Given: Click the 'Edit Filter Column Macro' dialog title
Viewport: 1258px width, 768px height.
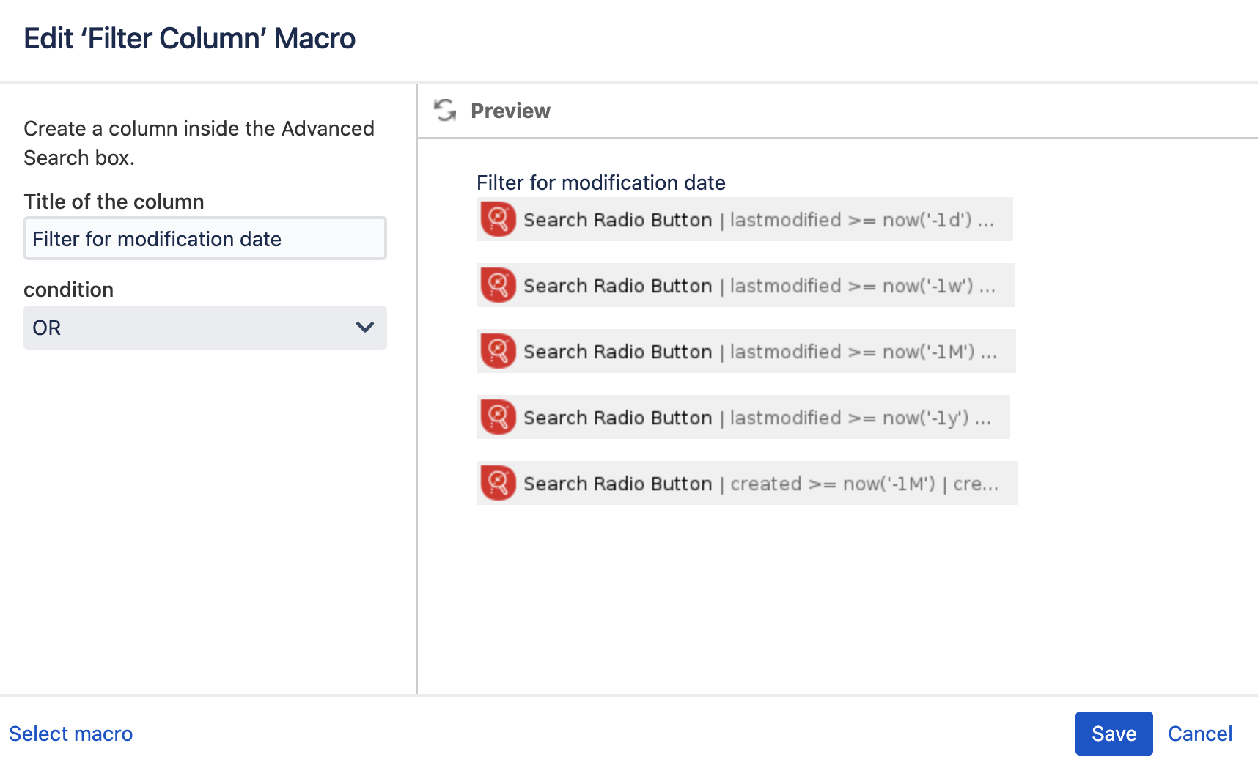Looking at the screenshot, I should 189,39.
